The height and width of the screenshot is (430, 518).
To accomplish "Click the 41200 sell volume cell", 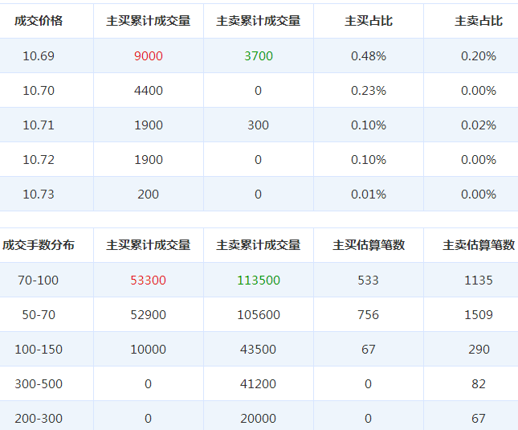I will tap(259, 384).
